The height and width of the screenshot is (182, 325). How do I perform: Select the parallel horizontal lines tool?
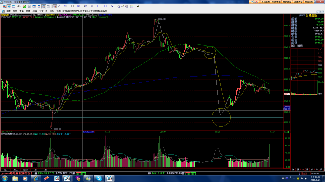[x=66, y=6]
